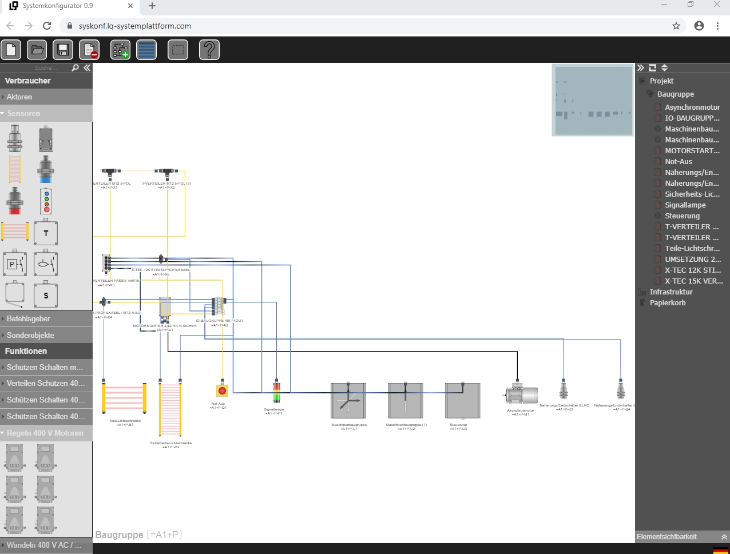Click the delete document icon with red minus
The image size is (730, 554).
[89, 50]
